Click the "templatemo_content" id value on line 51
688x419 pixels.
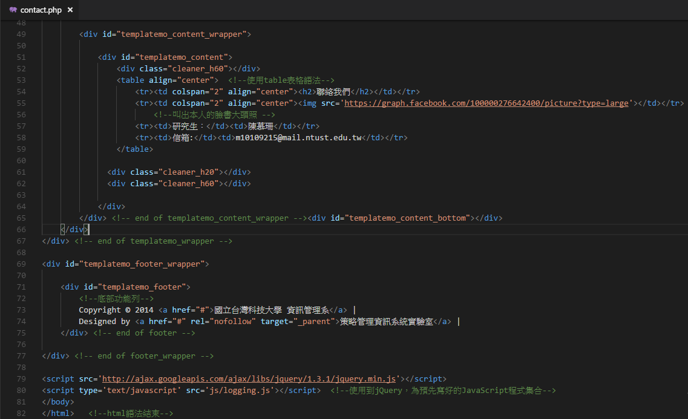(x=181, y=57)
